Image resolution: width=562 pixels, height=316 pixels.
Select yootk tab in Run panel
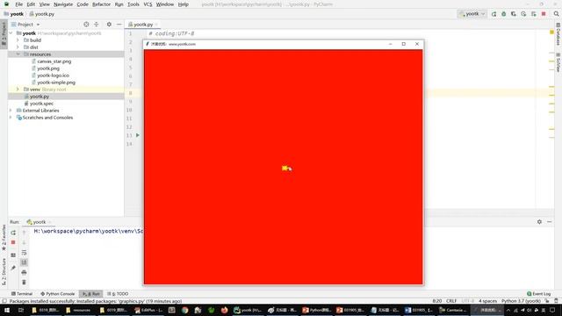click(39, 222)
